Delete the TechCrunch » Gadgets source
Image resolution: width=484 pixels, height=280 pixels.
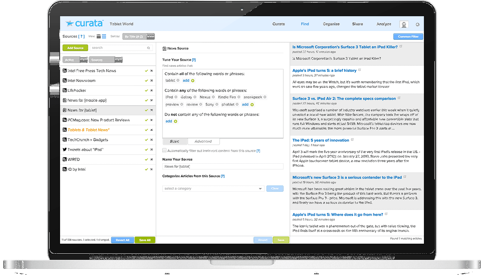(152, 140)
